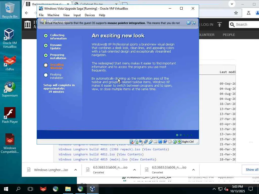The image size is (259, 194).
Task: Open Windows Longhorn build 4011 (i386 repack).iso link
Action: [x=99, y=149]
